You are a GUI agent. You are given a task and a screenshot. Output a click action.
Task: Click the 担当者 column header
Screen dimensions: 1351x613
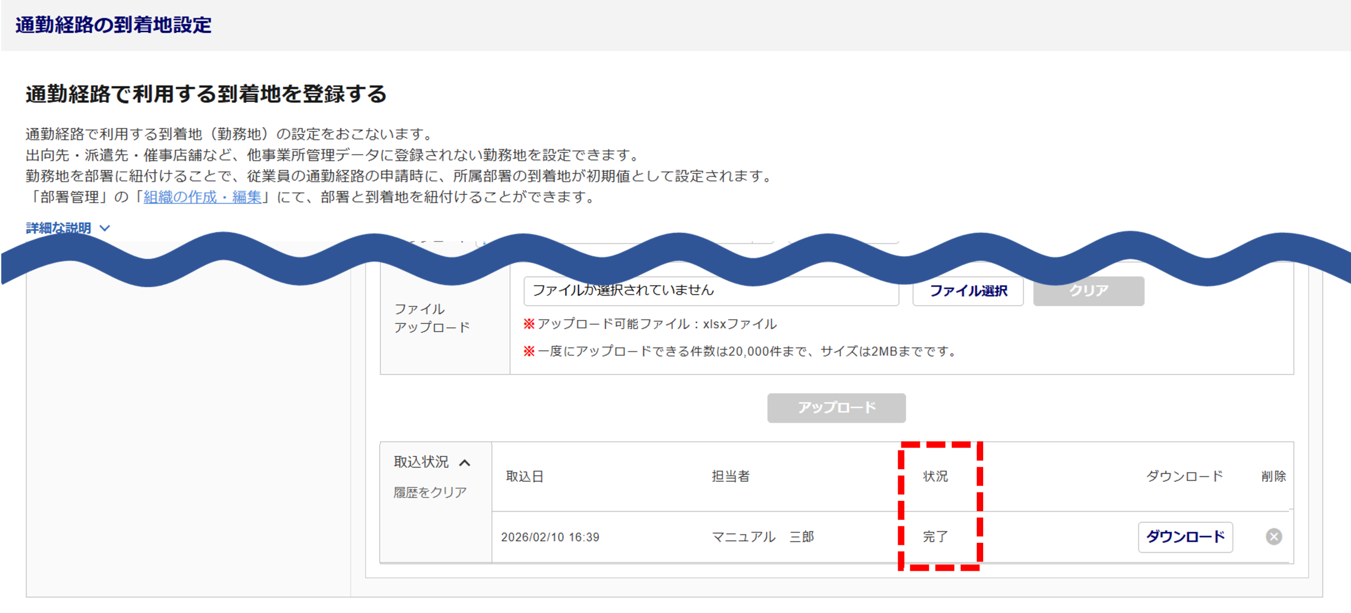tap(730, 476)
